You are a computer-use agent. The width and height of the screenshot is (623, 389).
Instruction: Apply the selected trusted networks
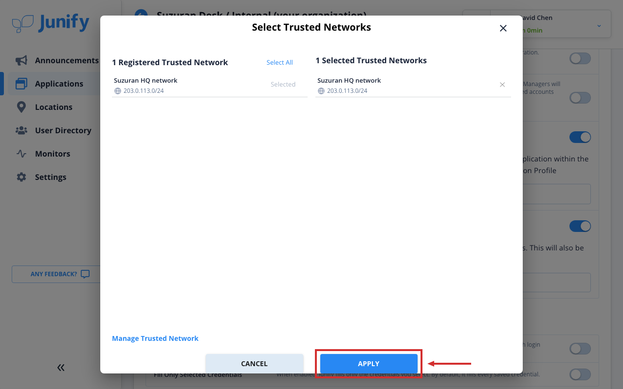tap(368, 364)
